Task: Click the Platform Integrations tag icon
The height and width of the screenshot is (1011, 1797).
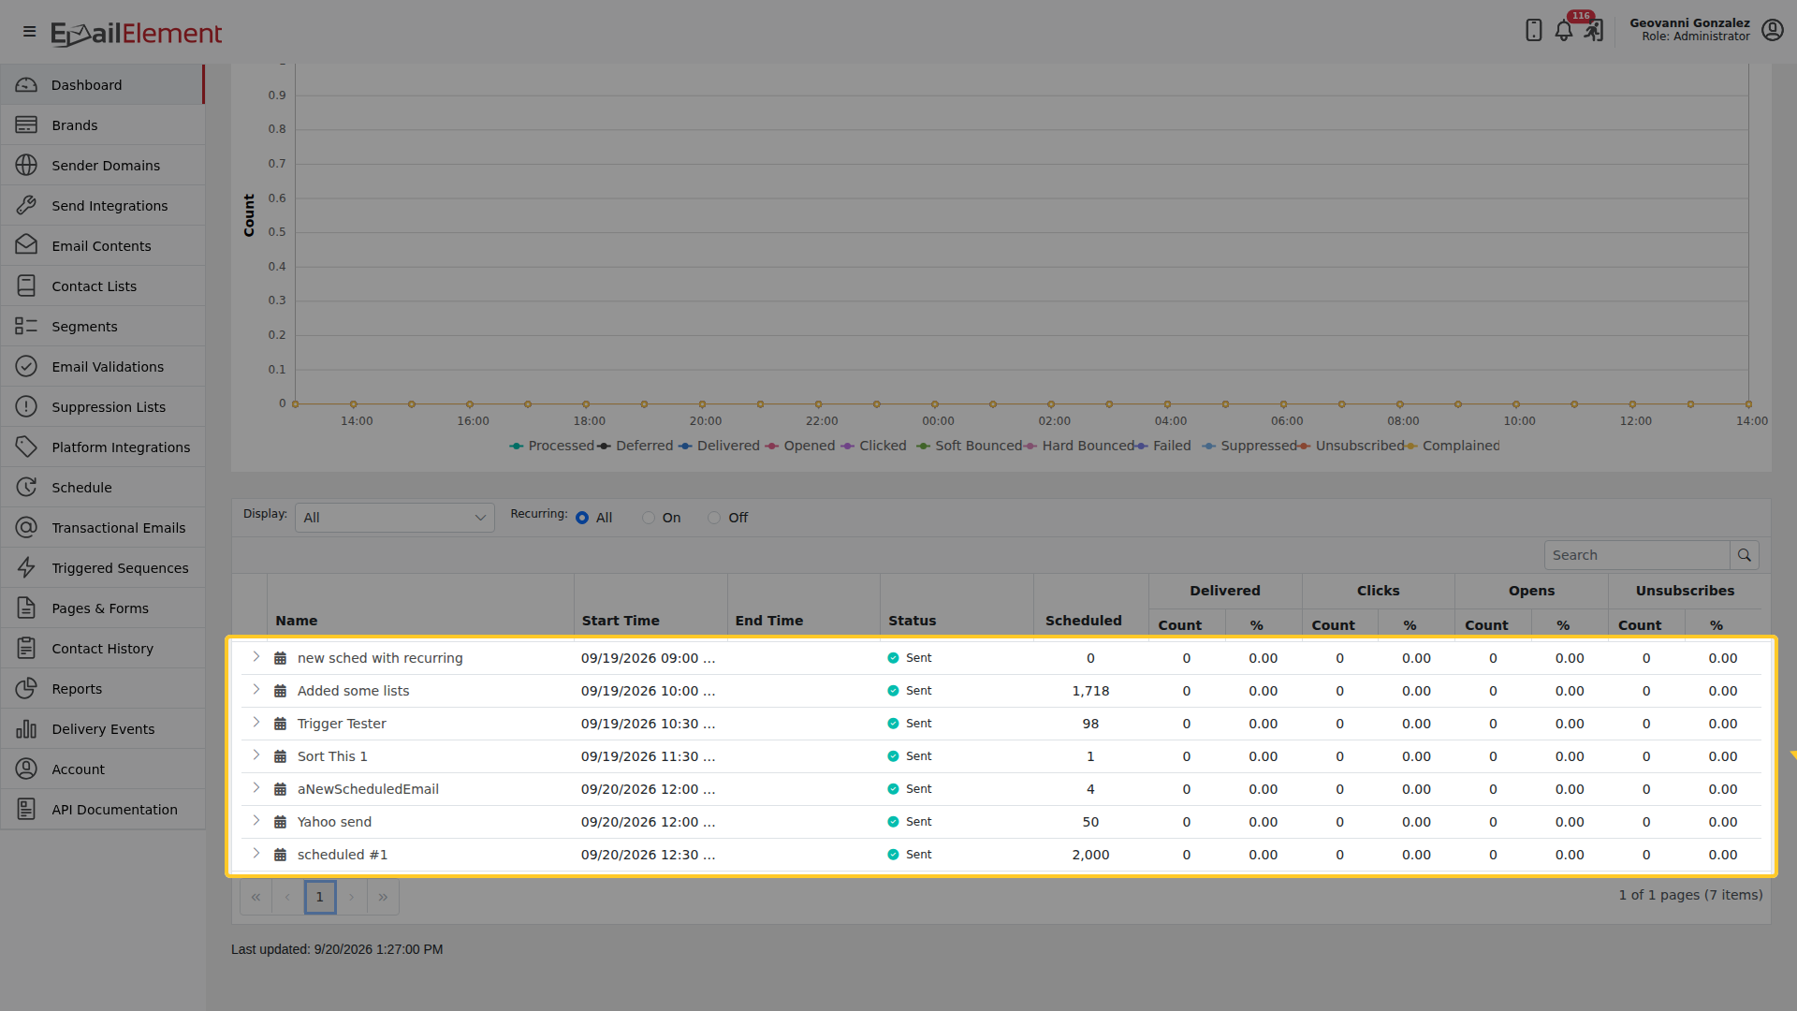Action: coord(26,447)
